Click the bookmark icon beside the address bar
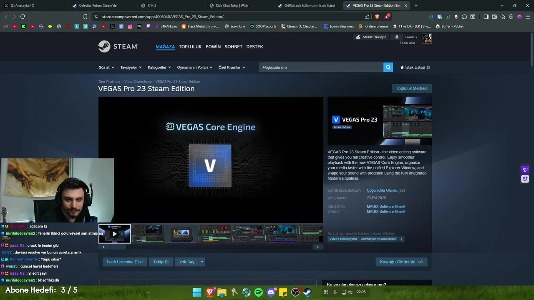The height and width of the screenshot is (300, 534). (x=85, y=17)
